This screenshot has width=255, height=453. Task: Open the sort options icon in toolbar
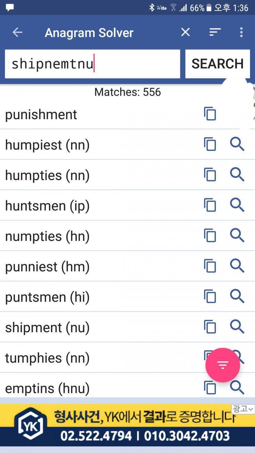(215, 32)
